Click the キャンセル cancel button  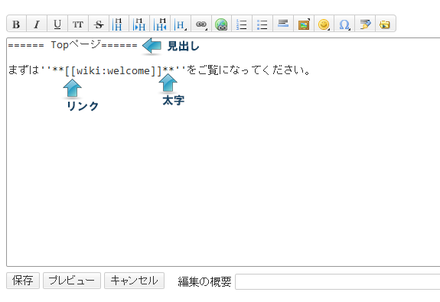click(x=134, y=281)
